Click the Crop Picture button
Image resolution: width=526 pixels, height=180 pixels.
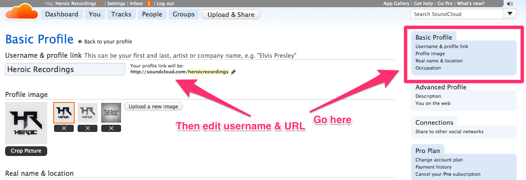pos(26,151)
